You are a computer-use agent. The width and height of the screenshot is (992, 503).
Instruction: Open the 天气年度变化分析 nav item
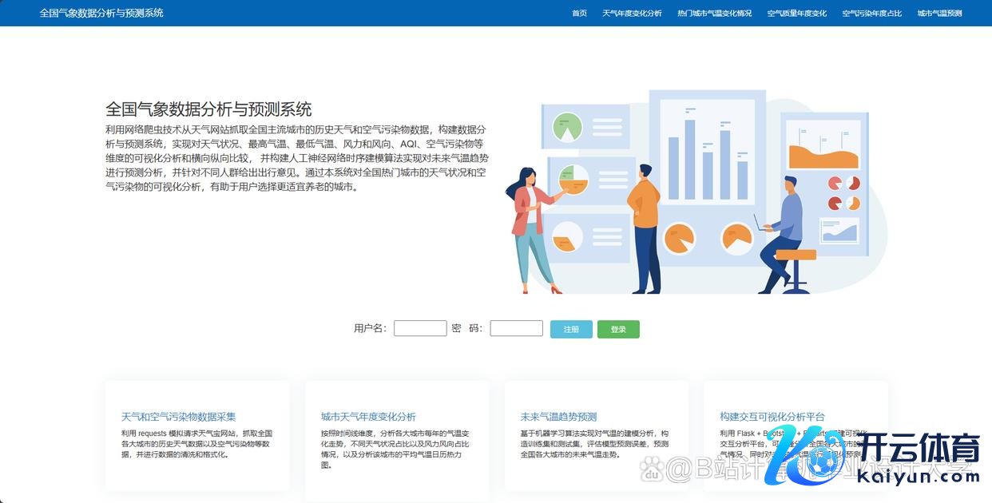pos(632,14)
